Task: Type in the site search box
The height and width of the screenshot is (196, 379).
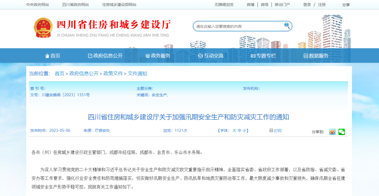Action: click(x=239, y=26)
